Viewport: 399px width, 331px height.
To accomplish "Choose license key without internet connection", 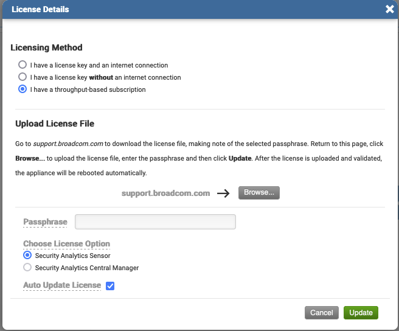I will click(23, 77).
